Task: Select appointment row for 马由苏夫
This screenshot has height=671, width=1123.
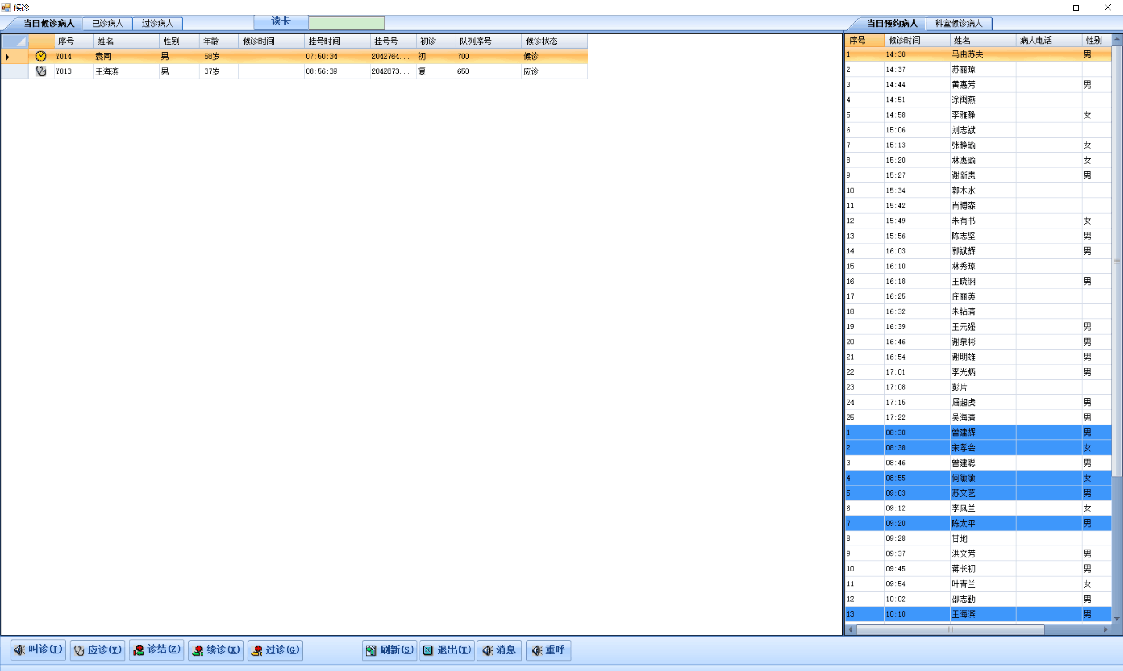Action: pyautogui.click(x=967, y=54)
